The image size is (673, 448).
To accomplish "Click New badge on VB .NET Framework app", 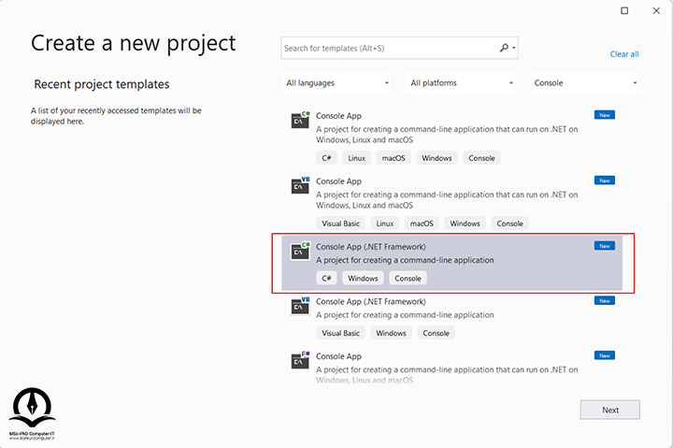I will tap(605, 300).
